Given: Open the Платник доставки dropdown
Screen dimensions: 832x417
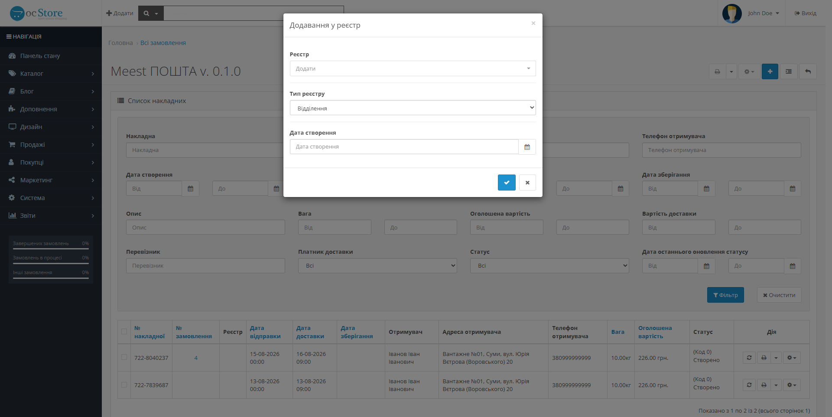Looking at the screenshot, I should click(377, 266).
